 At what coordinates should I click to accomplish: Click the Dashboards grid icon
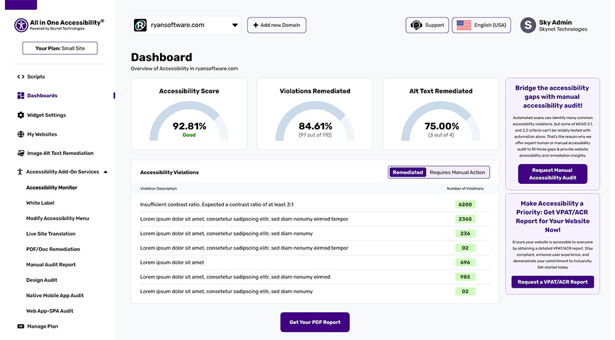pyautogui.click(x=21, y=95)
